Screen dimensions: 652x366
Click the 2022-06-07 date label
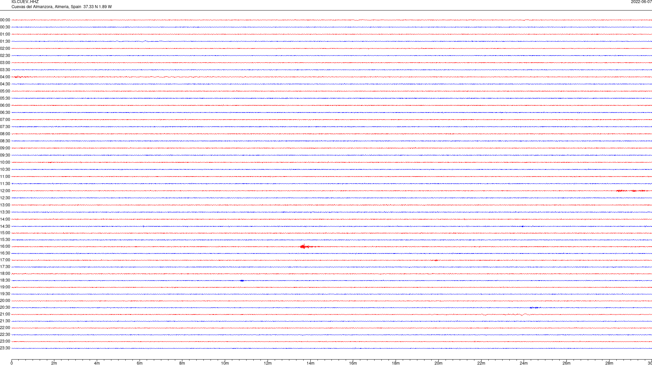click(x=641, y=2)
